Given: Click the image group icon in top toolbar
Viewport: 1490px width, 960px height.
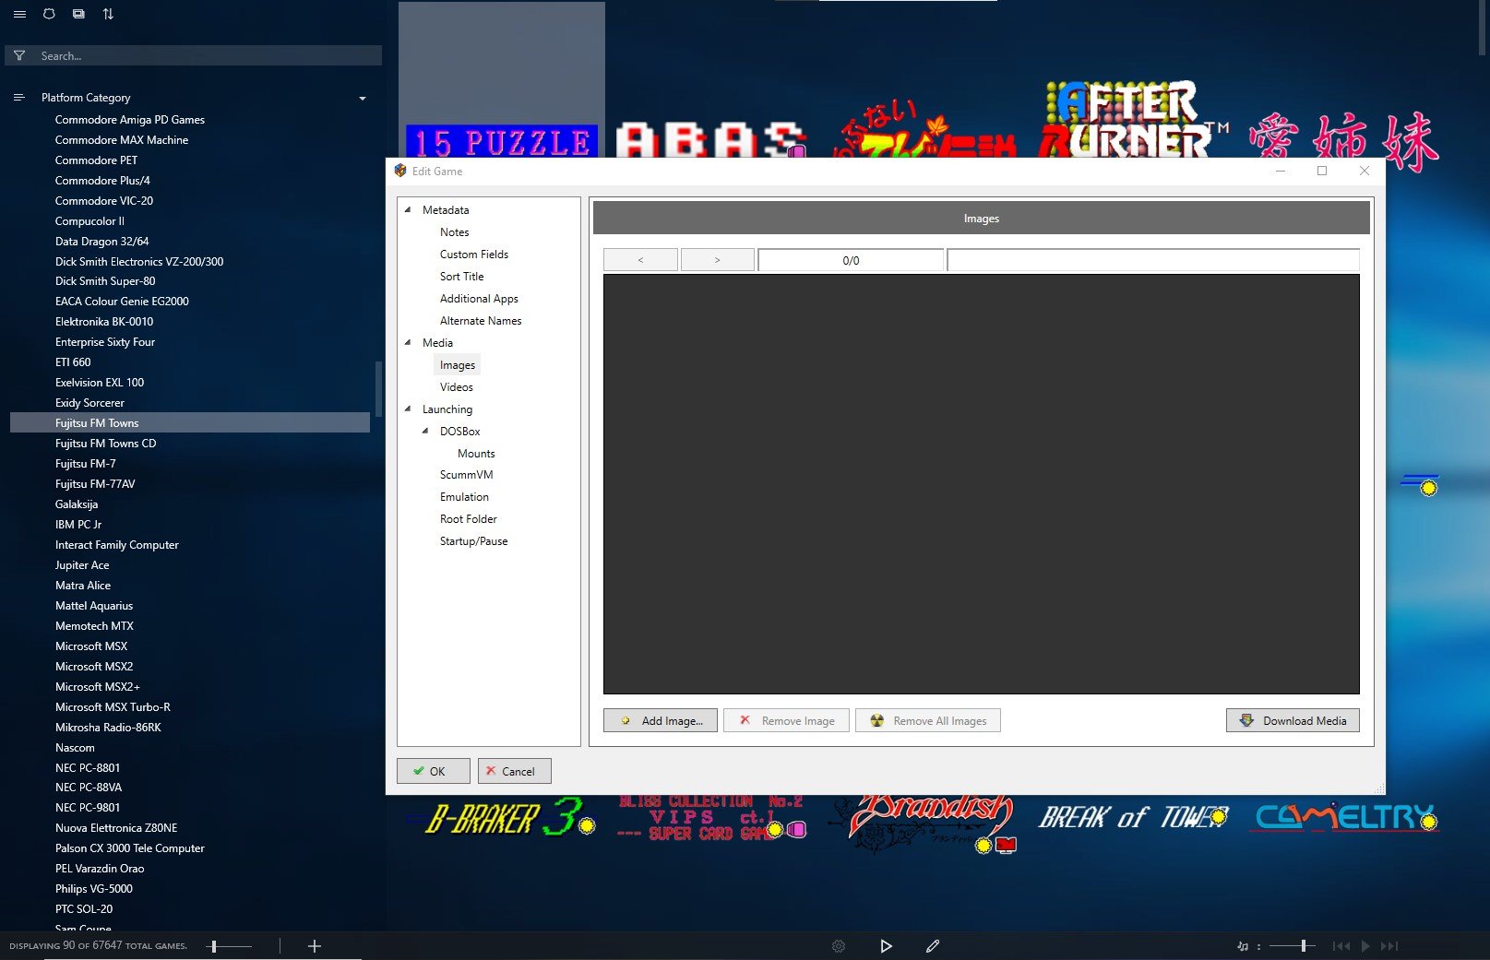Looking at the screenshot, I should (x=78, y=14).
